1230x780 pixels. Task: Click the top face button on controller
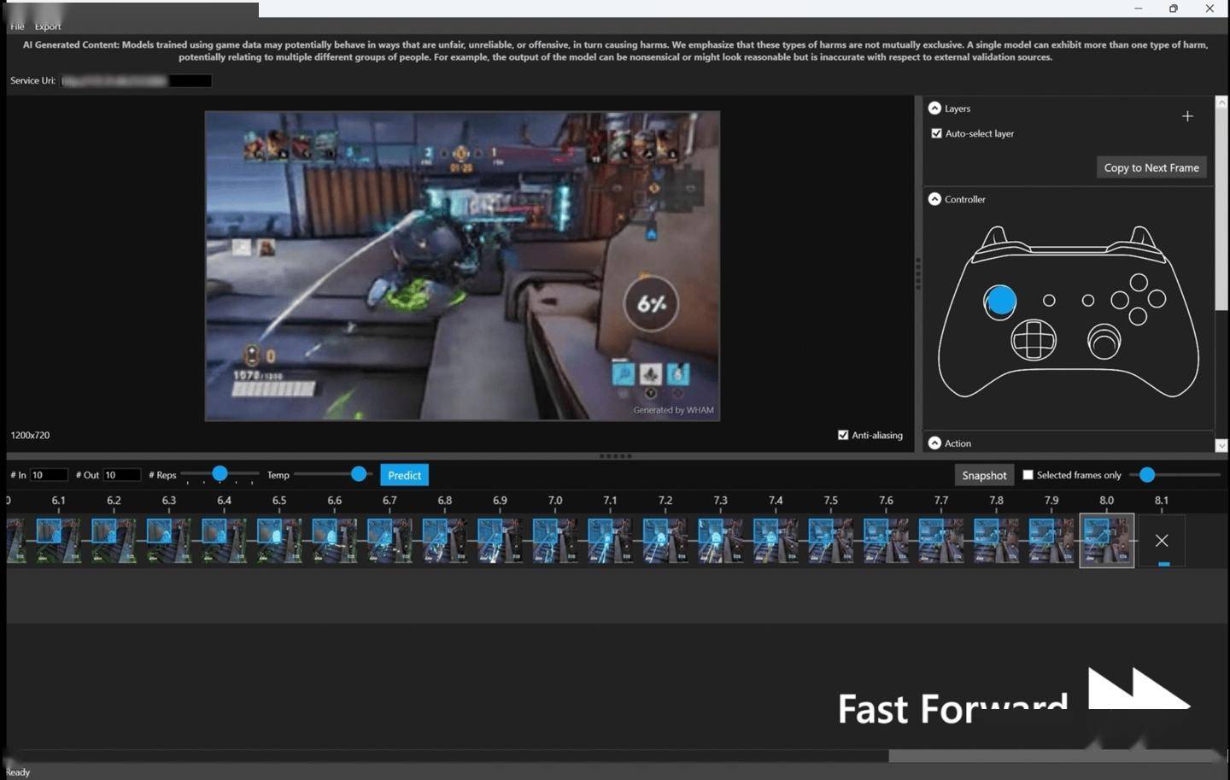click(x=1139, y=282)
